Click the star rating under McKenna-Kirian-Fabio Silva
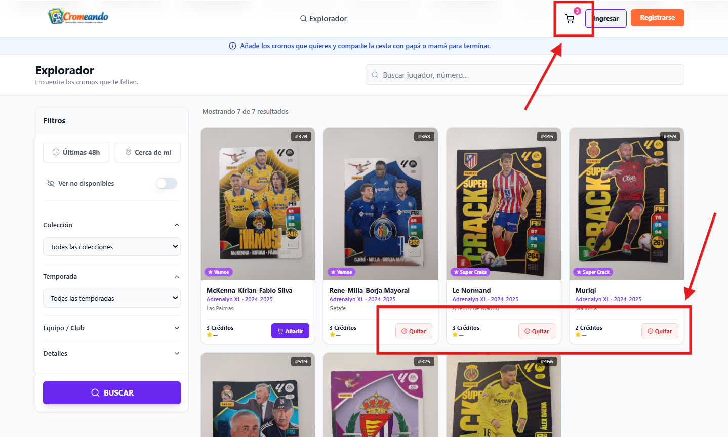The image size is (728, 437). [x=209, y=335]
